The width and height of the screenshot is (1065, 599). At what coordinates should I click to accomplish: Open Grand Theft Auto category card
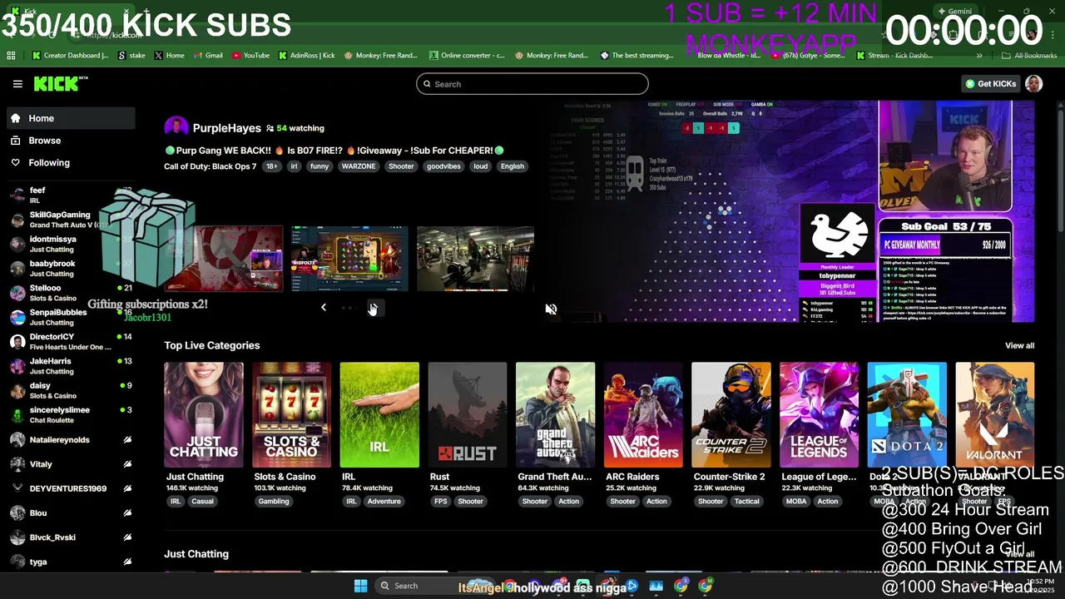tap(555, 414)
